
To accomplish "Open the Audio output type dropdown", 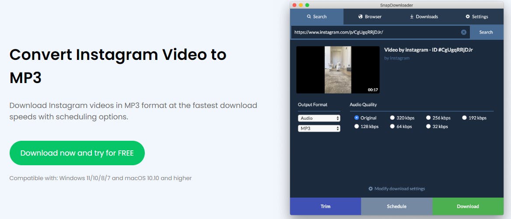I will click(319, 118).
